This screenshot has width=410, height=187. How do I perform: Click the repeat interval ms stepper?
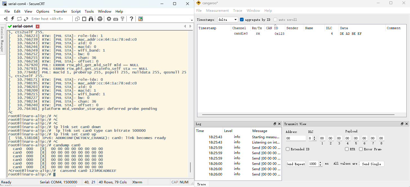pos(320,164)
